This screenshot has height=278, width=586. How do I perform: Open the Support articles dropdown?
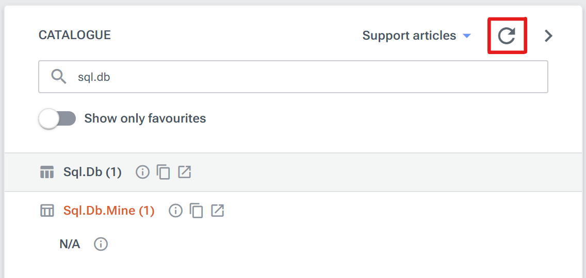[416, 36]
